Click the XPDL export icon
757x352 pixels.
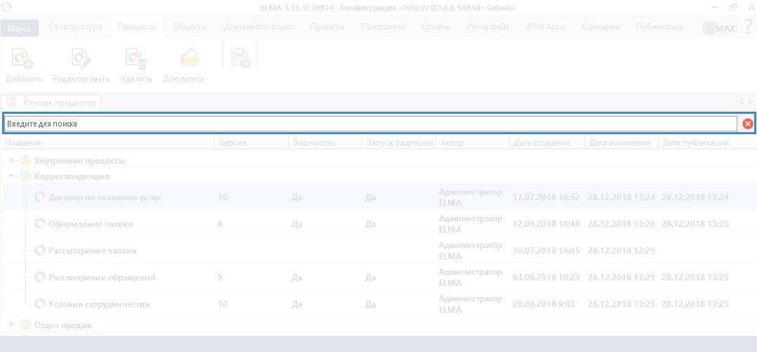[240, 58]
